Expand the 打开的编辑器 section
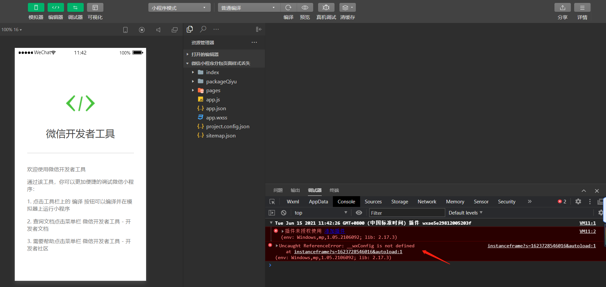Viewport: 606px width, 287px height. (224, 54)
